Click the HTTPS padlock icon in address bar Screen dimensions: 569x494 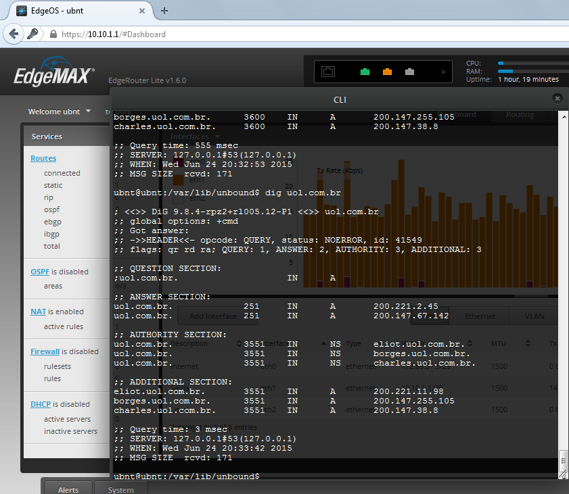[53, 34]
